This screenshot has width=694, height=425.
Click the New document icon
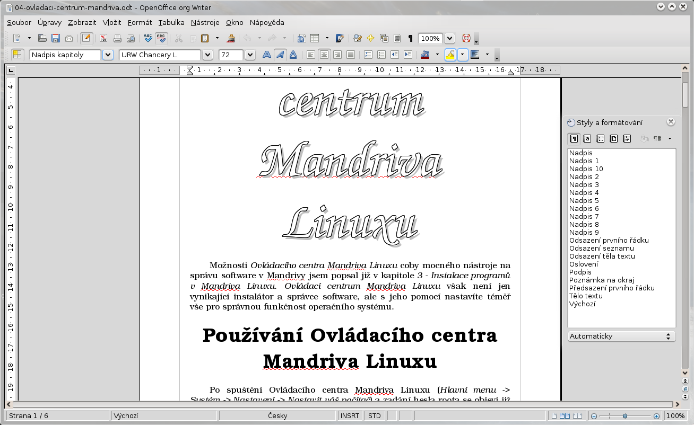tap(17, 38)
